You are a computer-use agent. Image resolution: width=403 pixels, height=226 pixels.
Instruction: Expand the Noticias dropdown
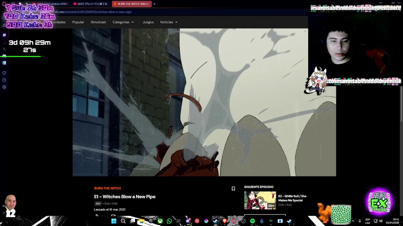coord(169,22)
